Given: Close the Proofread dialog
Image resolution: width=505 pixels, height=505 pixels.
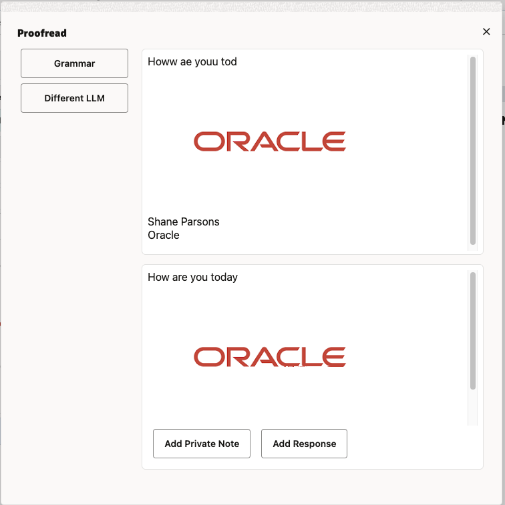Looking at the screenshot, I should click(x=486, y=31).
